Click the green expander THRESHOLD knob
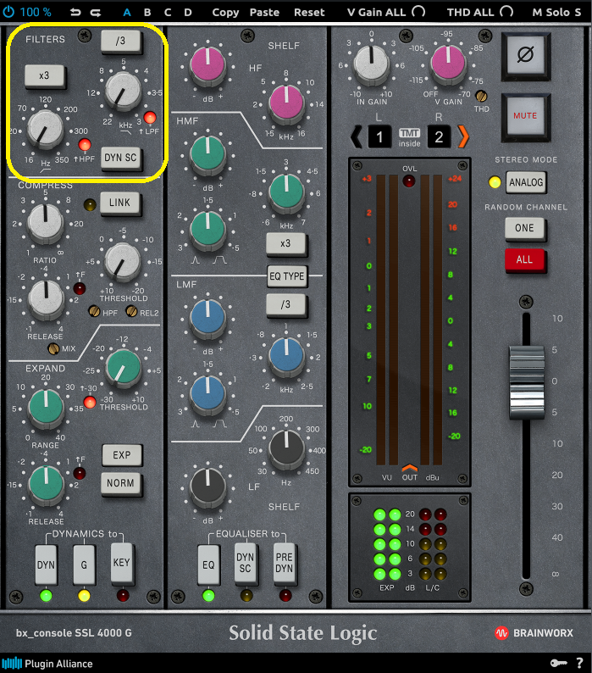The width and height of the screenshot is (592, 673). pyautogui.click(x=123, y=368)
